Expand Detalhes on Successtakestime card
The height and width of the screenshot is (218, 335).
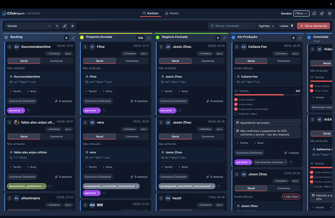tap(53, 54)
